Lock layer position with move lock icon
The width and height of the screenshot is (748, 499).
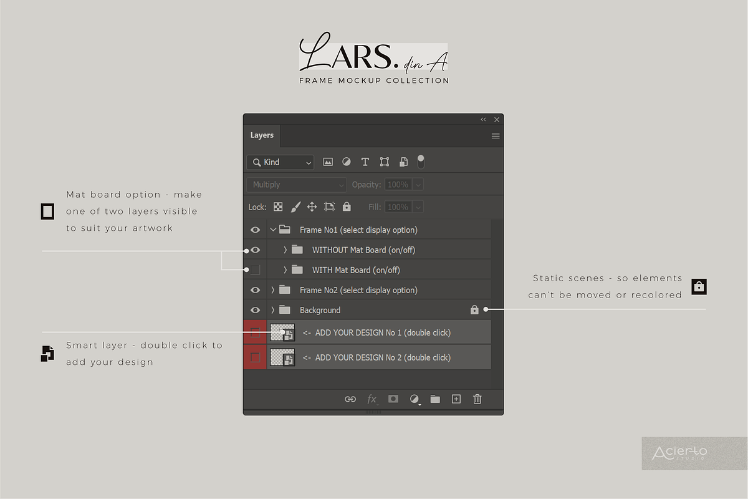pos(312,206)
